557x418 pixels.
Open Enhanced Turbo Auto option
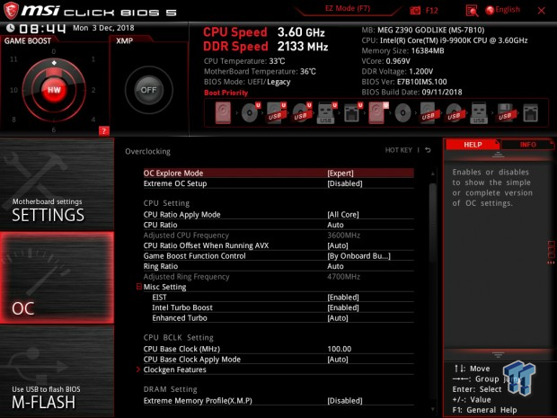(278, 317)
